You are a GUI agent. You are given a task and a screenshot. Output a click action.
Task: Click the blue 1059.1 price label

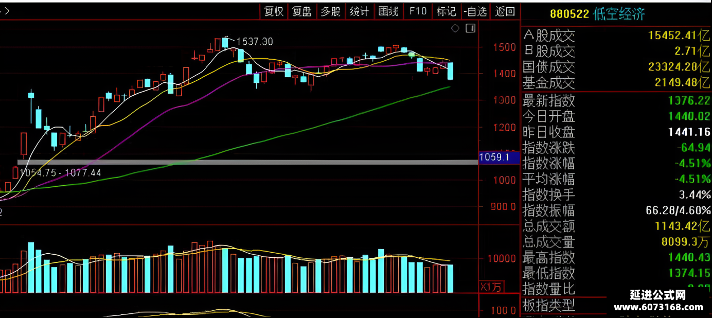pos(493,157)
